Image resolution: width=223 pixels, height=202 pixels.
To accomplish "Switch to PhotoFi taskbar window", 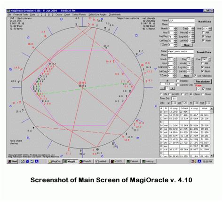I will [x=86, y=161].
